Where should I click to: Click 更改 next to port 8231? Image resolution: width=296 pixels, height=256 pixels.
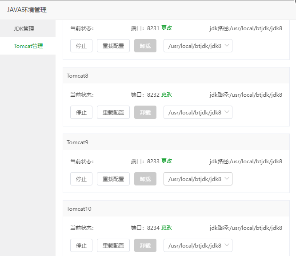pos(167,28)
